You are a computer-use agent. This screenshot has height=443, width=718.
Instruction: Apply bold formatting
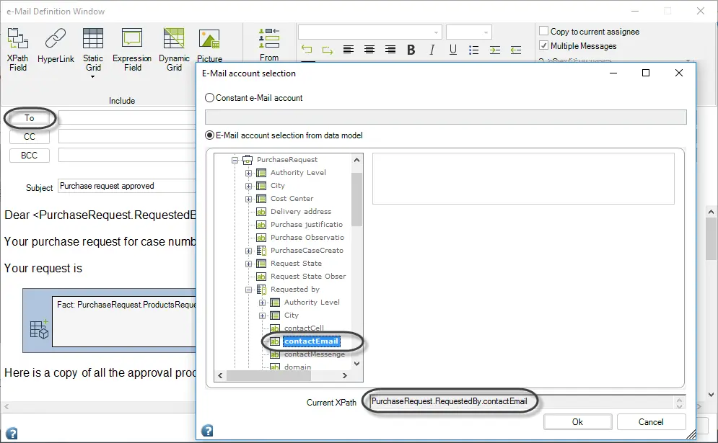point(411,50)
